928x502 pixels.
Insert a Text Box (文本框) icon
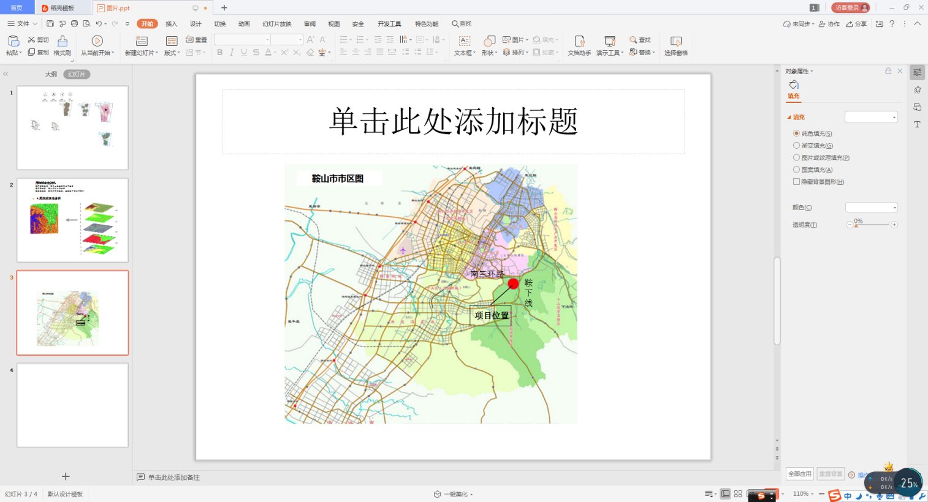[x=465, y=41]
